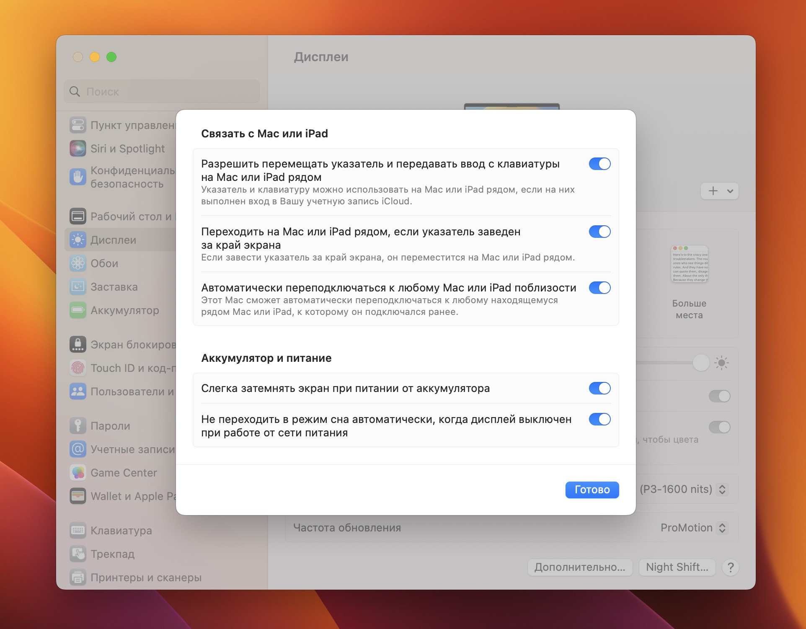Image resolution: width=806 pixels, height=629 pixels.
Task: Open Обои settings via flower icon
Action: [78, 263]
